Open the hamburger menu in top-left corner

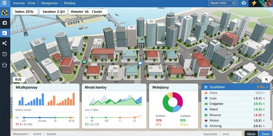(x=4, y=3)
